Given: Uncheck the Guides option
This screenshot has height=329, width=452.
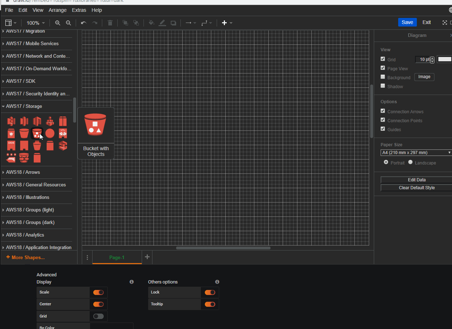Looking at the screenshot, I should (383, 129).
